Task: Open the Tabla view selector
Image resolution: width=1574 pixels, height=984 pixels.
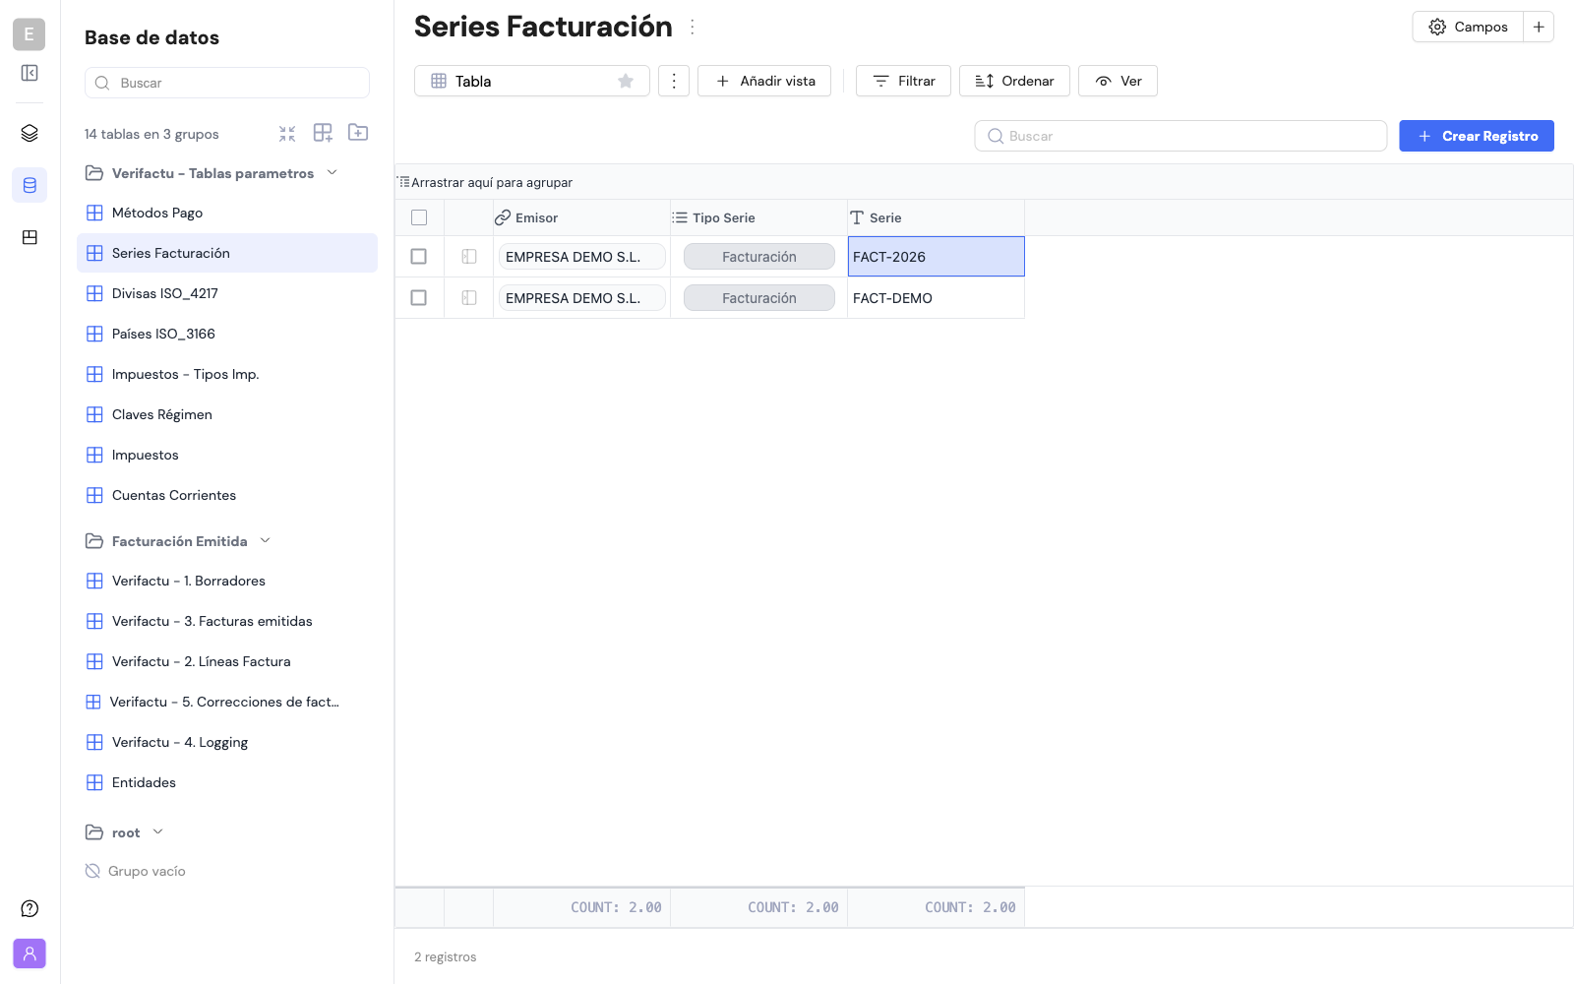Action: tap(531, 81)
